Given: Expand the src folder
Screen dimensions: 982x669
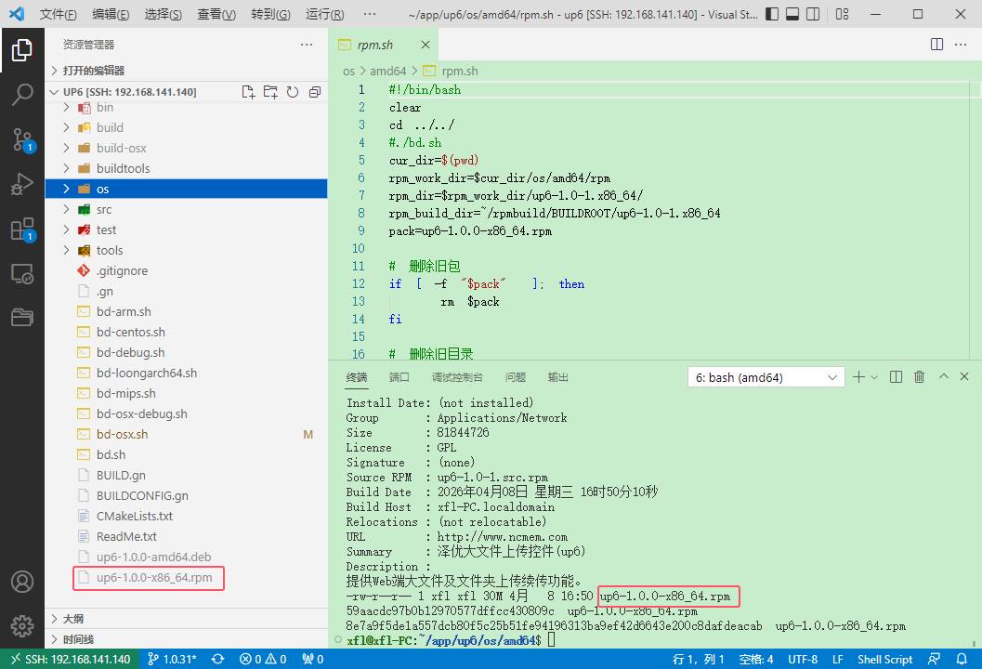Looking at the screenshot, I should pyautogui.click(x=103, y=209).
